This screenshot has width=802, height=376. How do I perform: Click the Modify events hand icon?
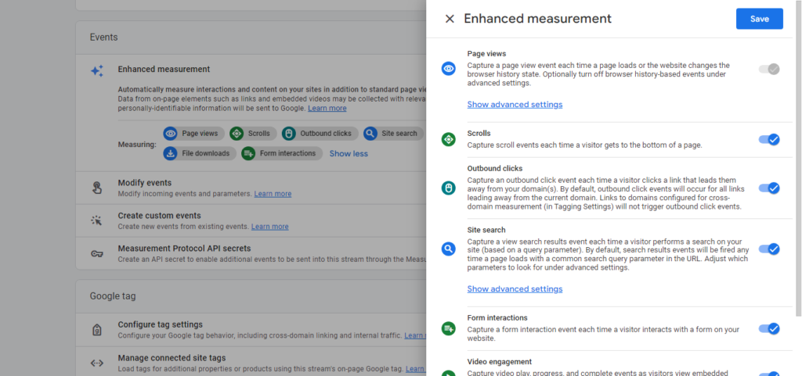97,188
